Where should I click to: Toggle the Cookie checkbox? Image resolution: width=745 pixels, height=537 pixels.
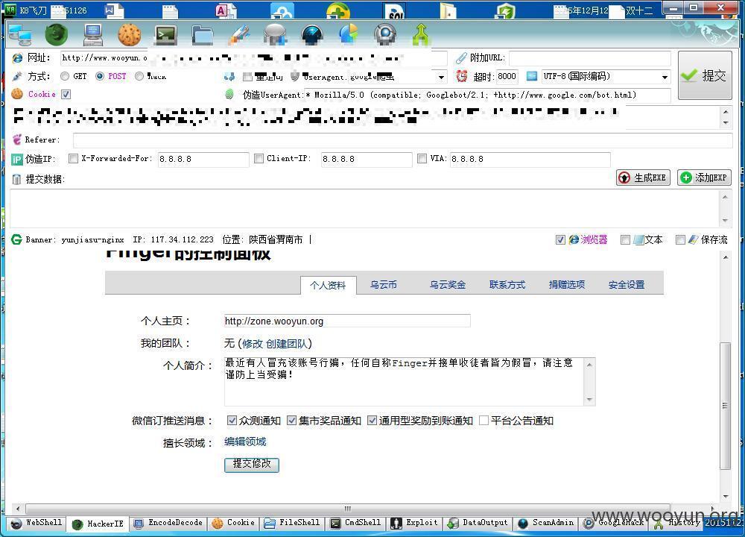point(66,94)
